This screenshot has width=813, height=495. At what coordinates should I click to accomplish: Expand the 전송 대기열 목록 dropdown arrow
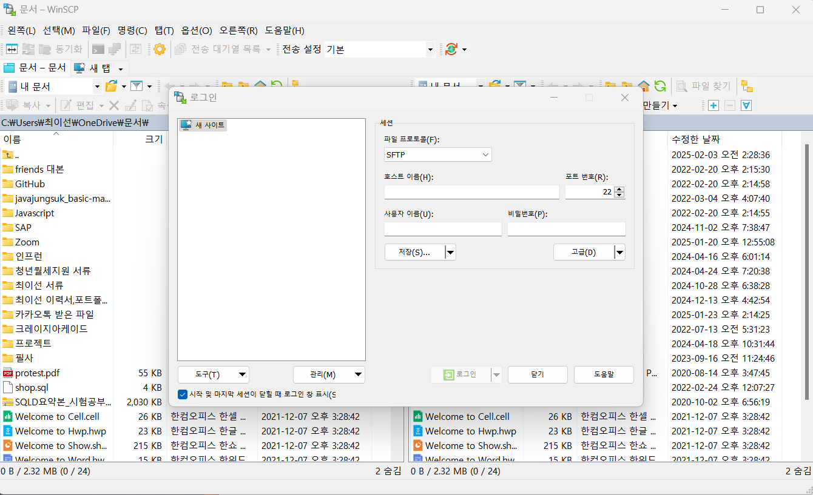[268, 49]
